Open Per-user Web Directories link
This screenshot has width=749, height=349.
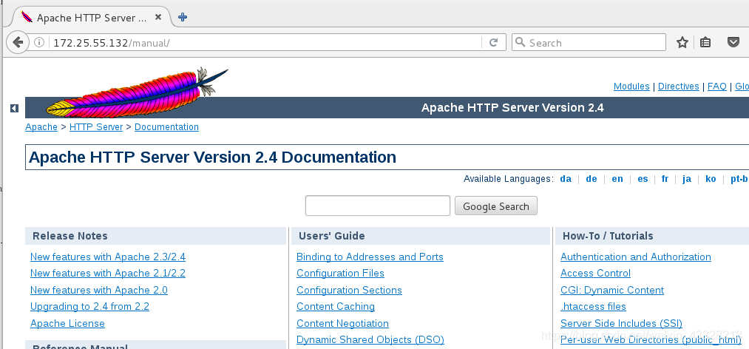coord(651,340)
